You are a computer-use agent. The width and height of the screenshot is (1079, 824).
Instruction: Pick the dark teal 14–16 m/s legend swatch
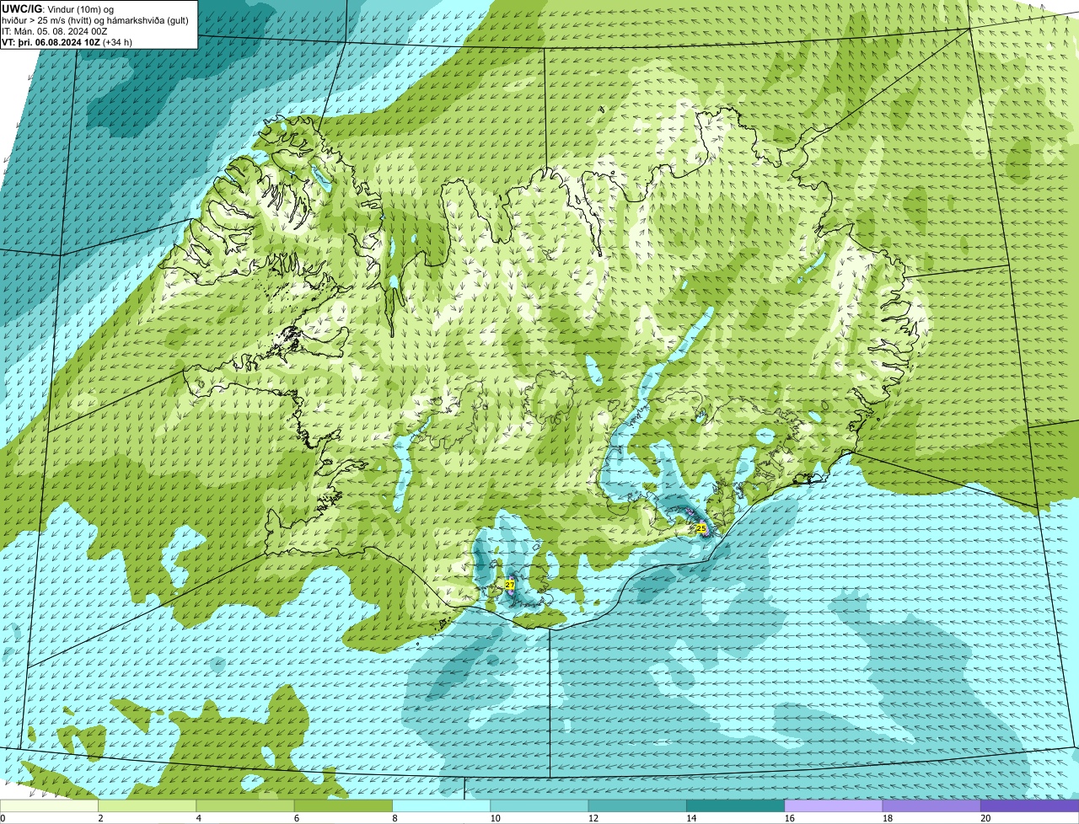click(735, 805)
